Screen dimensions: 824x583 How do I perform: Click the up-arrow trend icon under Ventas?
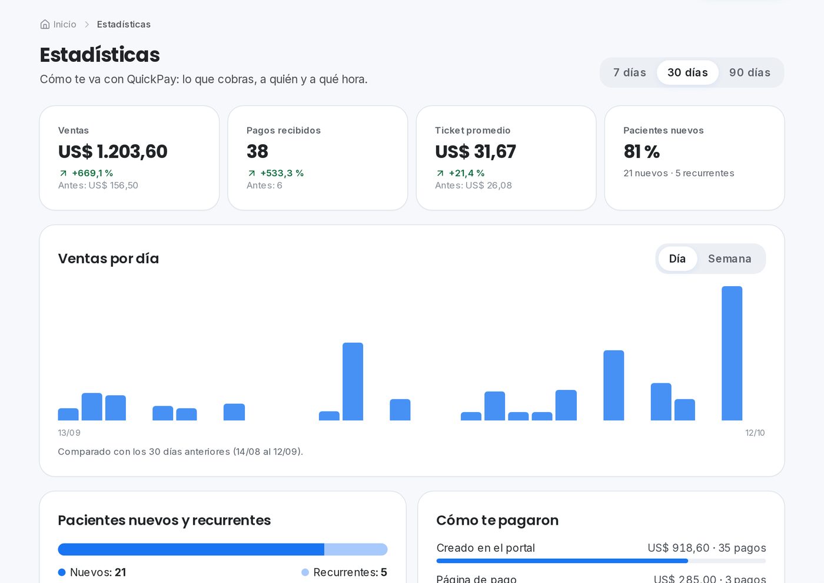pos(63,173)
